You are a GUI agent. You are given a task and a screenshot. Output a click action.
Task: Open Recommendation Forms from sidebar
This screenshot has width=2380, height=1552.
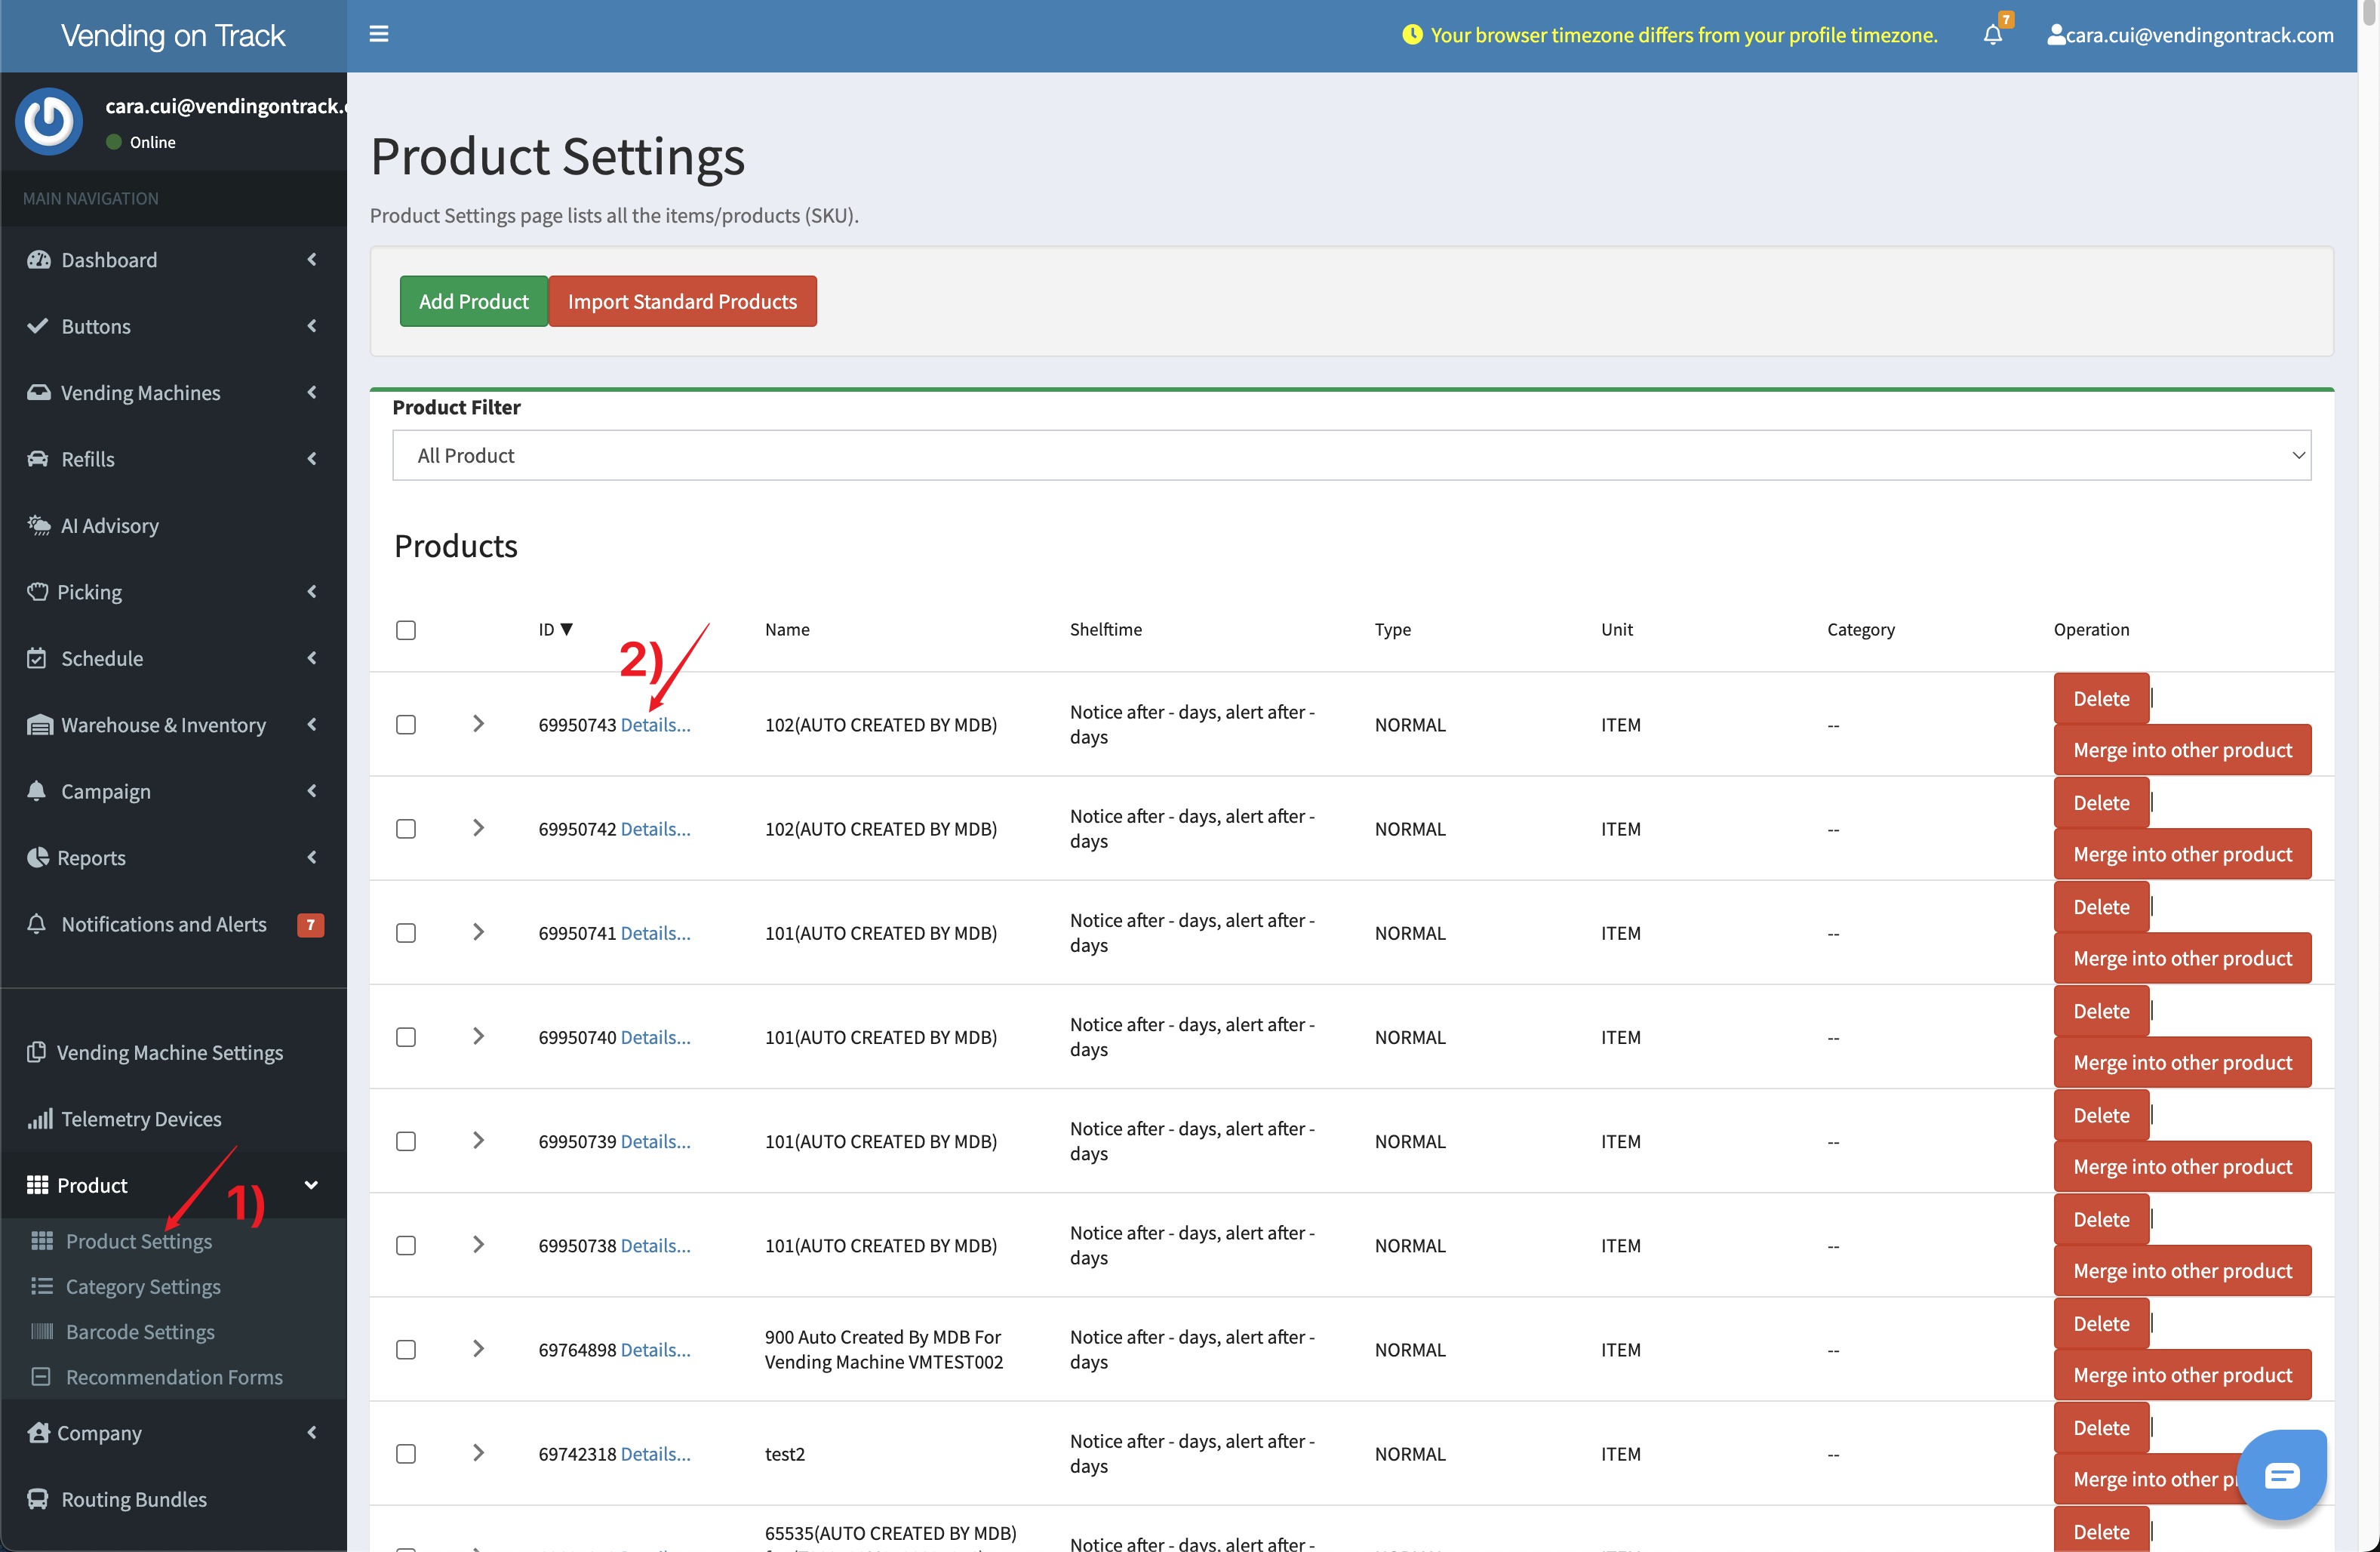pos(174,1377)
